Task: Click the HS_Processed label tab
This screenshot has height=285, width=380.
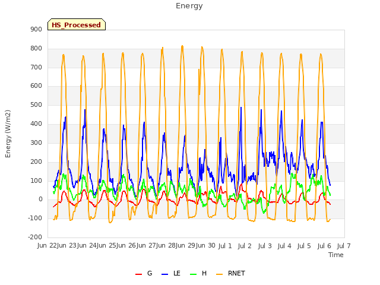Action: [77, 24]
